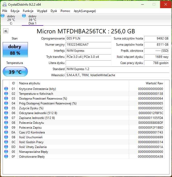Click the disk title Micron MTFDHBA256TCK : 256,0 GB
The height and width of the screenshot is (177, 172).
[x=86, y=31]
